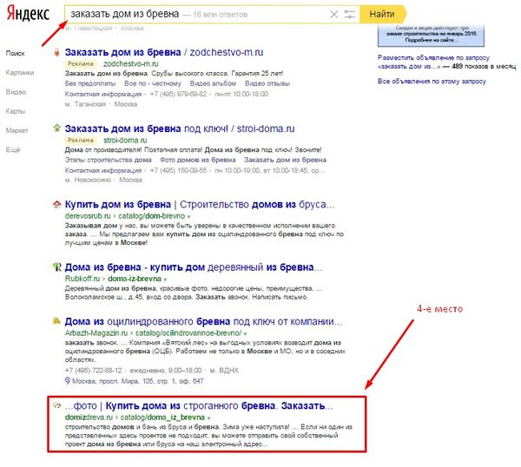Click Все объявления по этому запросу link
This screenshot has height=467, width=521.
click(x=432, y=81)
